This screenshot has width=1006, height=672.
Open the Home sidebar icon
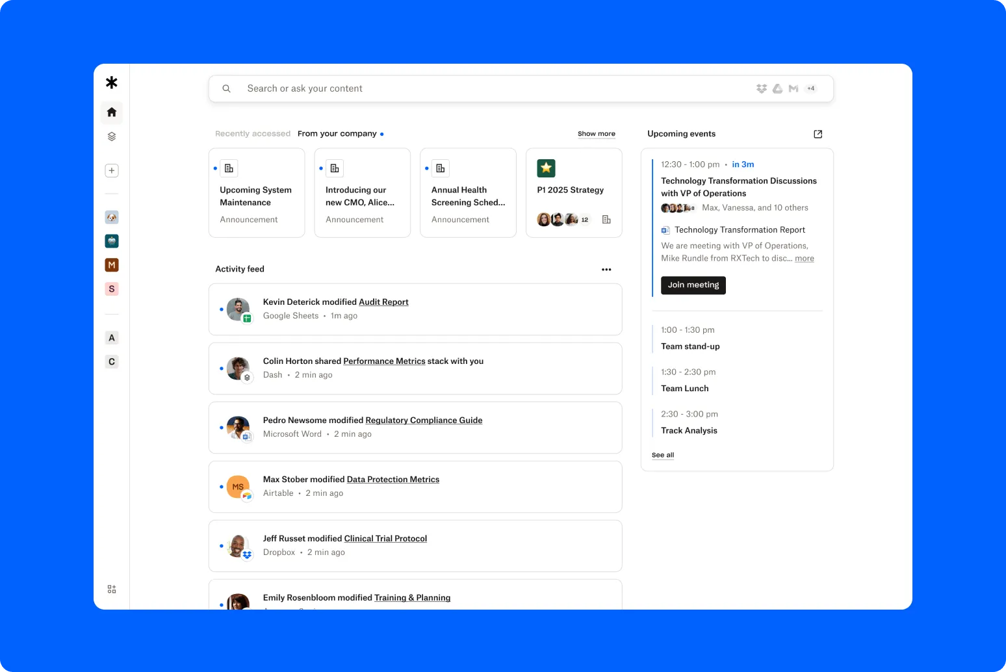[112, 112]
